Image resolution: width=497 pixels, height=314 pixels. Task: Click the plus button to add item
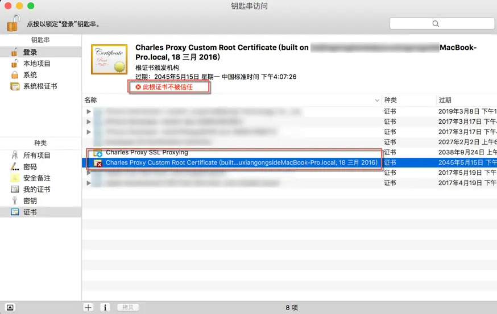point(88,307)
